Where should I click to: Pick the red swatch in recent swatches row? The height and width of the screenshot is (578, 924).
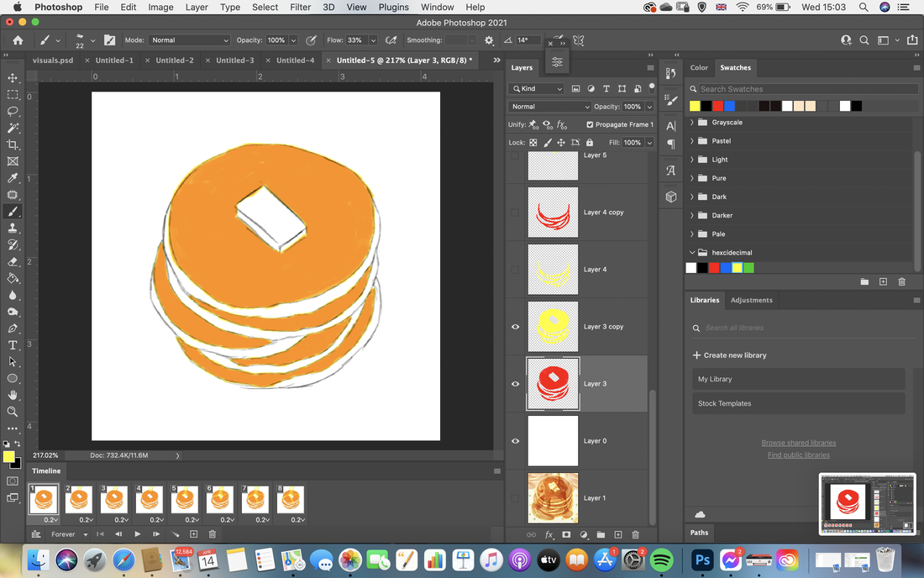(717, 106)
